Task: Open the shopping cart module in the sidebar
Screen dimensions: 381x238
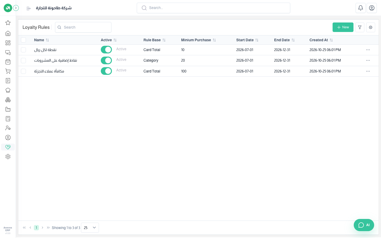Action: pos(8,71)
